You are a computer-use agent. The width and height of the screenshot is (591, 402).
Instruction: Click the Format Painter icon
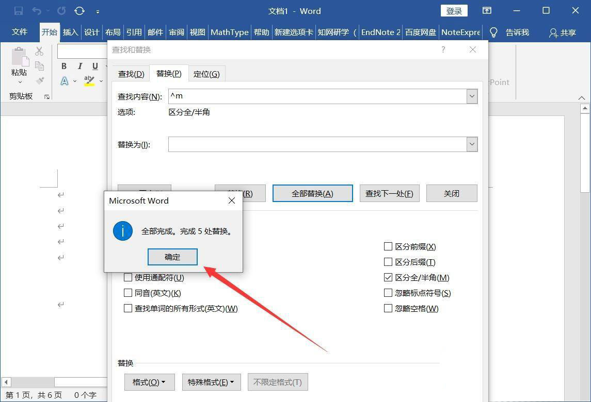pyautogui.click(x=40, y=80)
